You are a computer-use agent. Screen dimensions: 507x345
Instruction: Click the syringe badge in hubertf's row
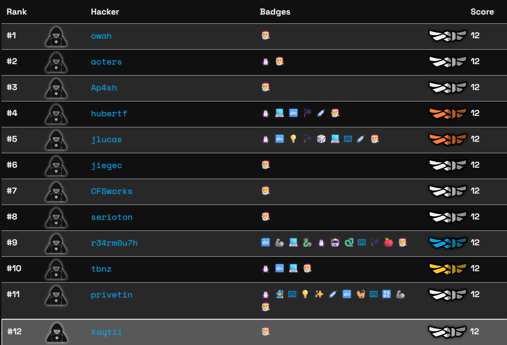[321, 113]
